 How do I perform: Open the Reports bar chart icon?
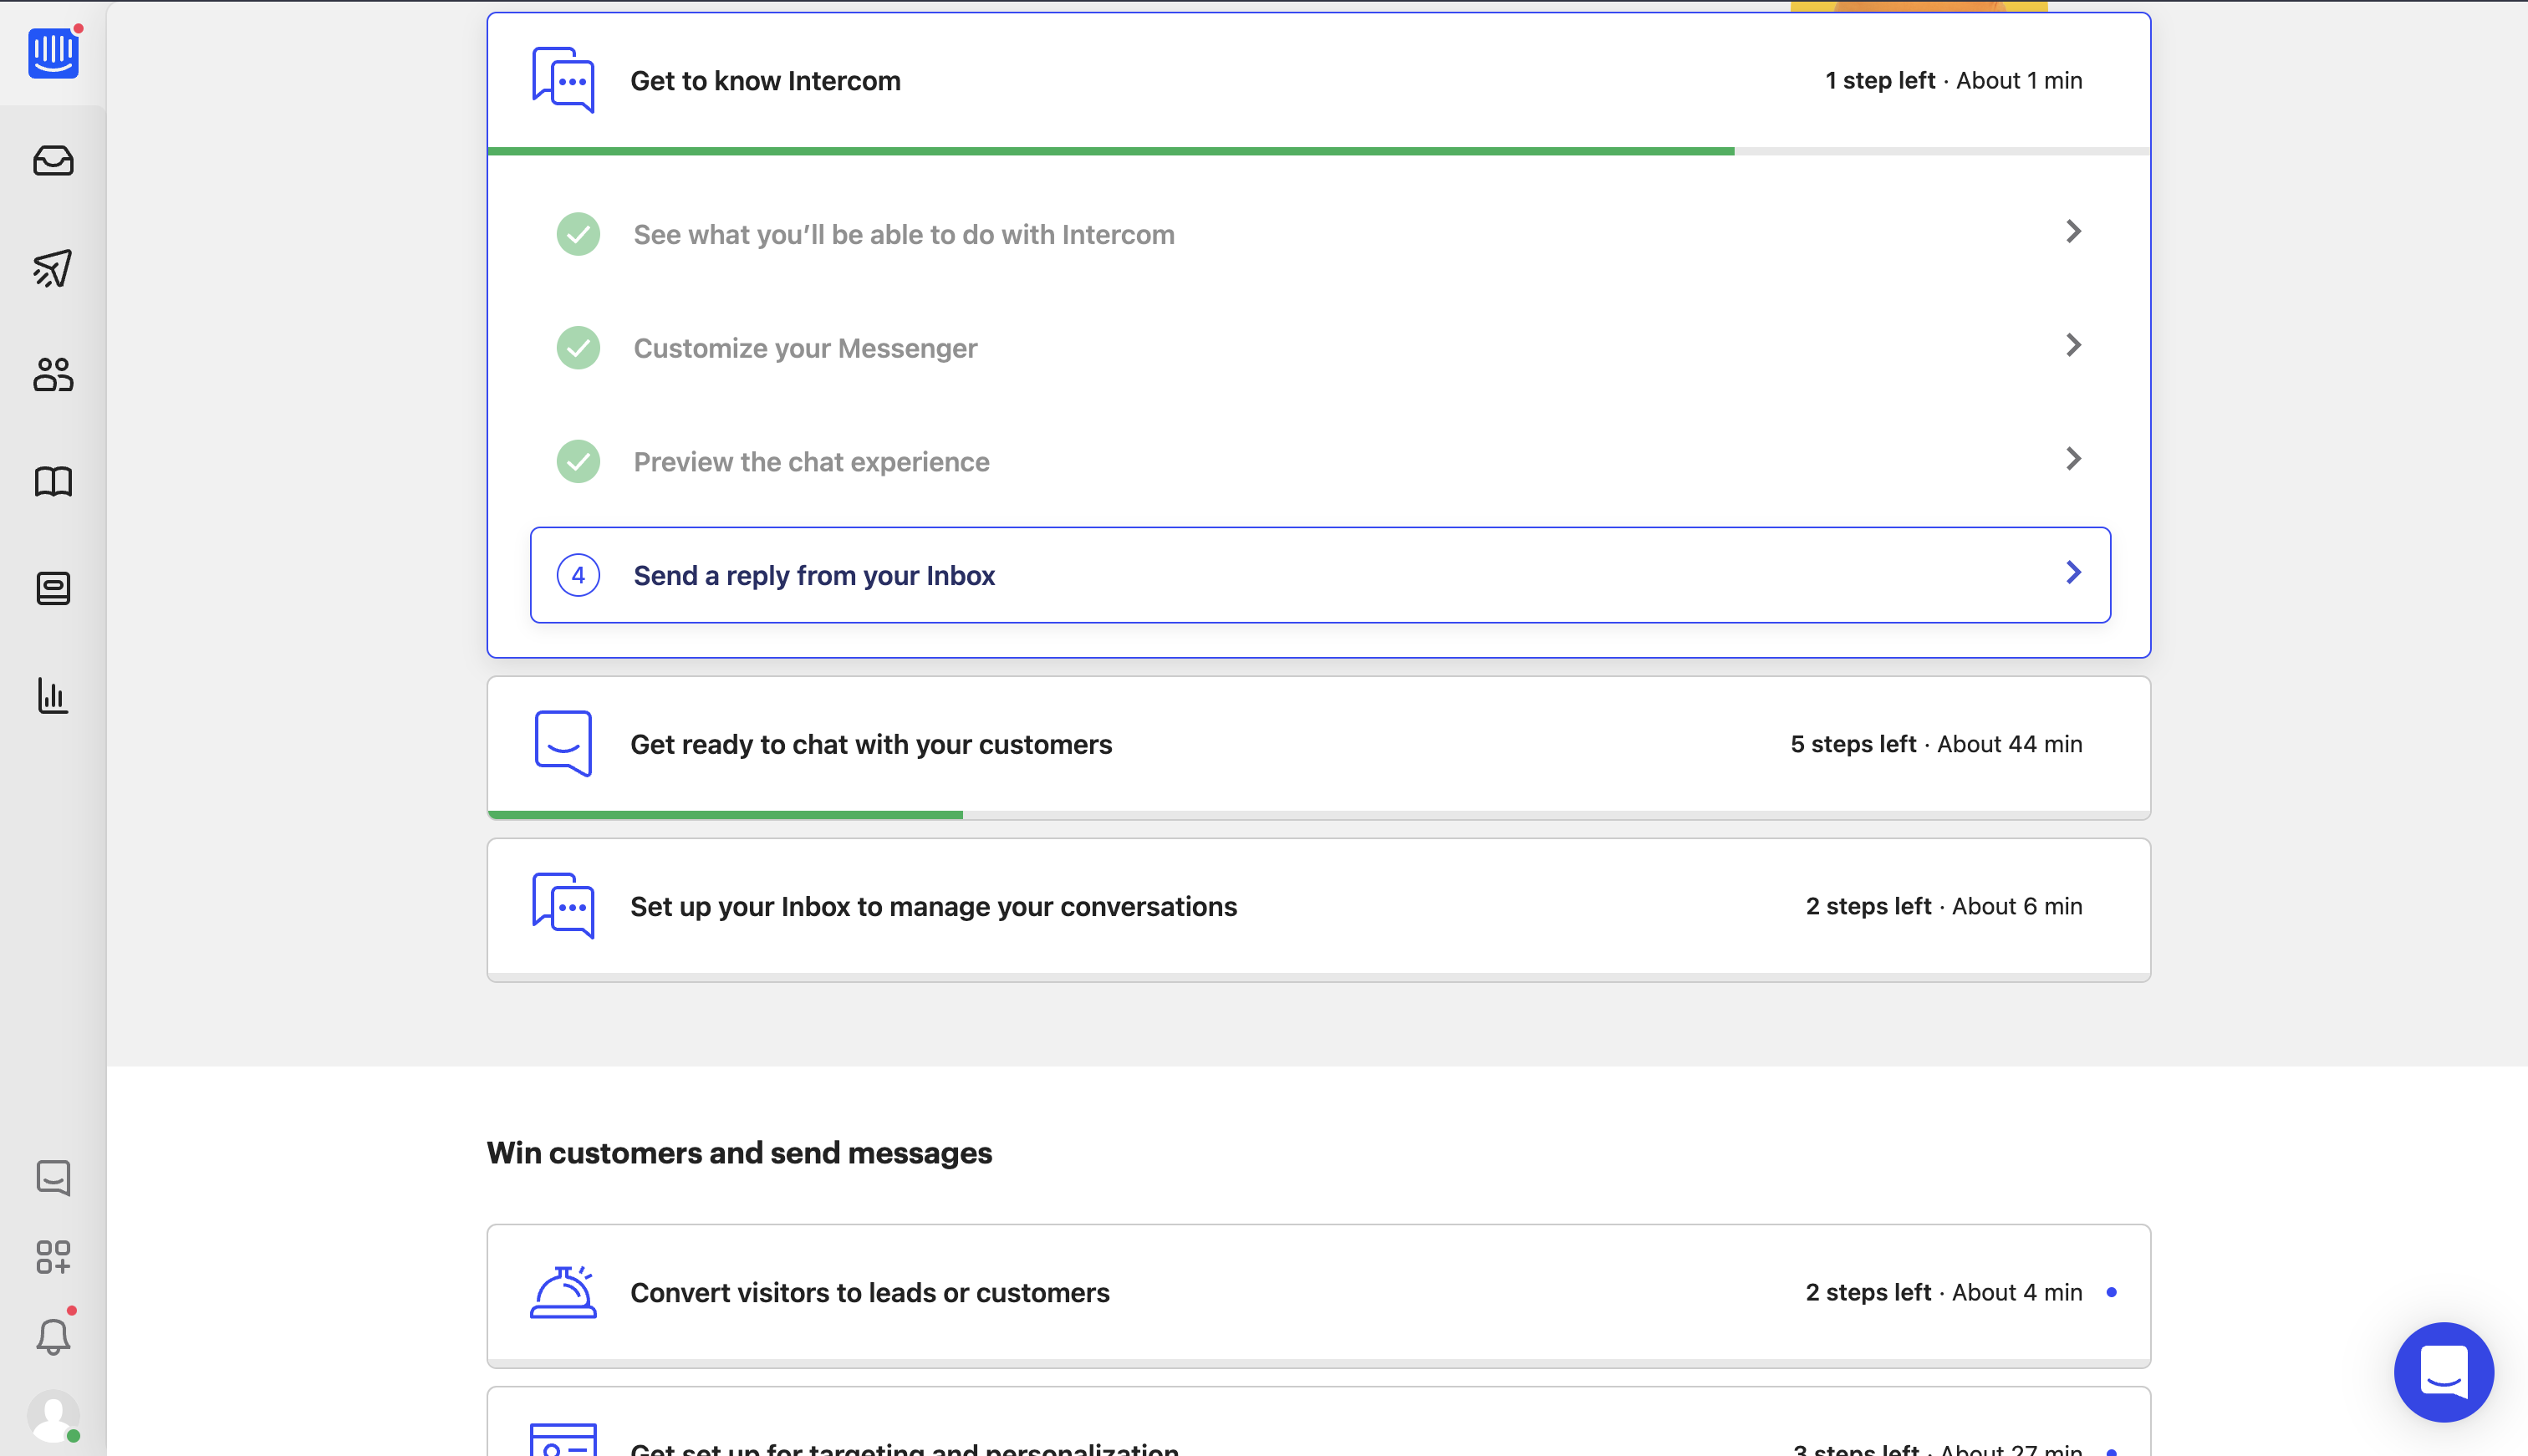coord(53,695)
